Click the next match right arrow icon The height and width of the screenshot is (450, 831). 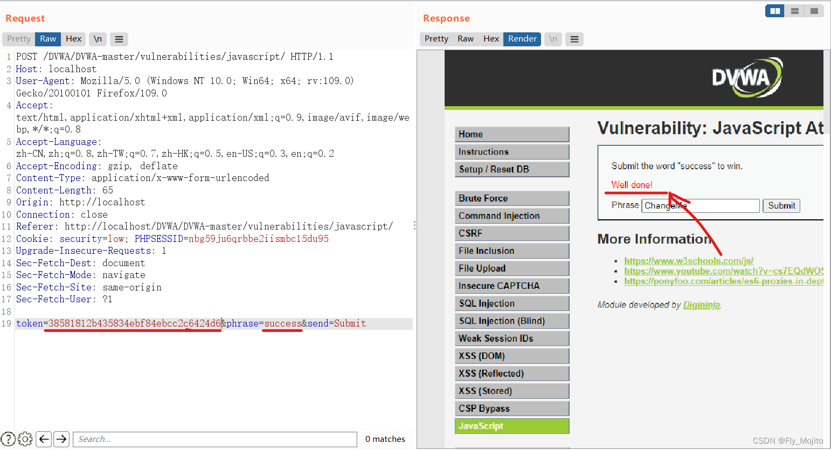tap(61, 439)
